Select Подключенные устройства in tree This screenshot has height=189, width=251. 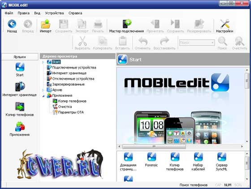pyautogui.click(x=74, y=68)
